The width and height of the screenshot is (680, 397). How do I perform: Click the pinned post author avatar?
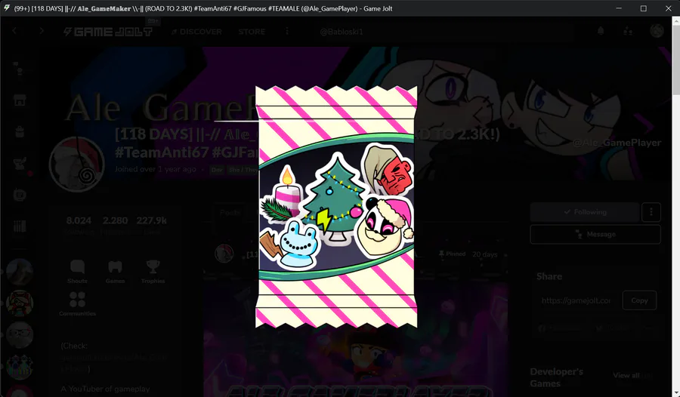[224, 254]
